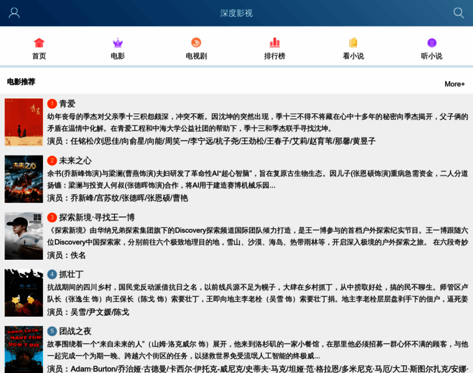The image size is (473, 373).
Task: Click 抓壮丁 description starting 抗战期间的四川乡村
Action: point(258,293)
